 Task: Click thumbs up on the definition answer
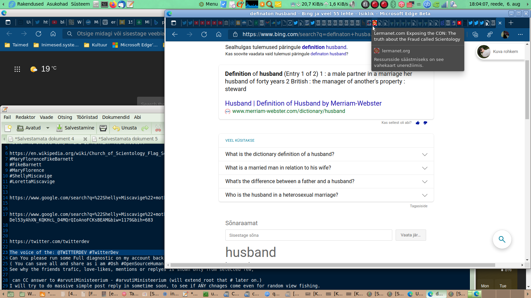click(417, 123)
